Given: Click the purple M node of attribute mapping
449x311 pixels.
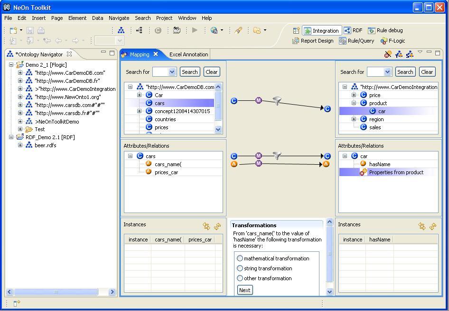Looking at the screenshot, I should [x=259, y=163].
